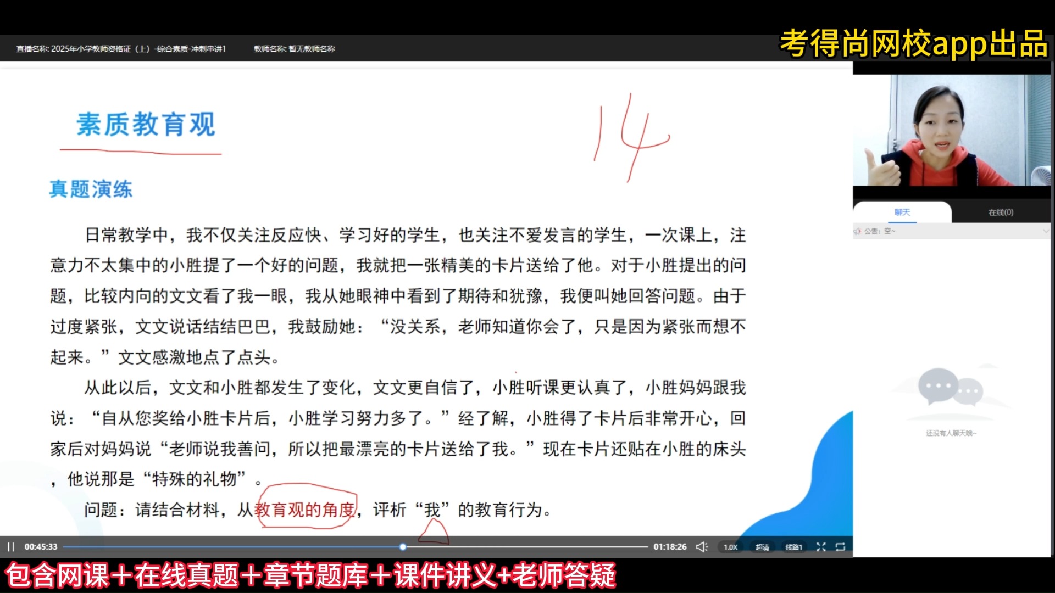Seek on the unplayed progress bar section
This screenshot has width=1055, height=593.
coord(526,547)
